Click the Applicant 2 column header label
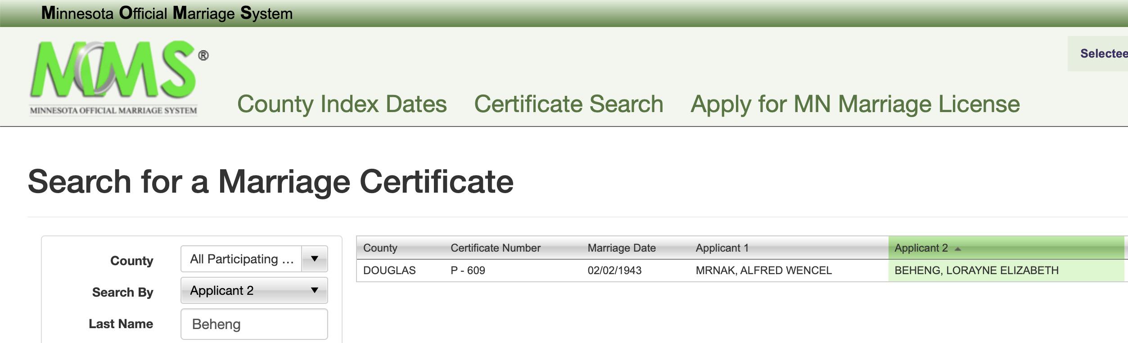This screenshot has width=1128, height=343. [x=921, y=248]
